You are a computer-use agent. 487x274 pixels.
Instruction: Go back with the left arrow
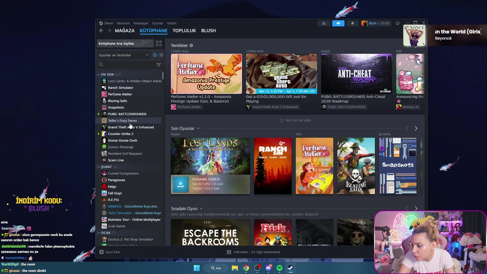[x=101, y=30]
